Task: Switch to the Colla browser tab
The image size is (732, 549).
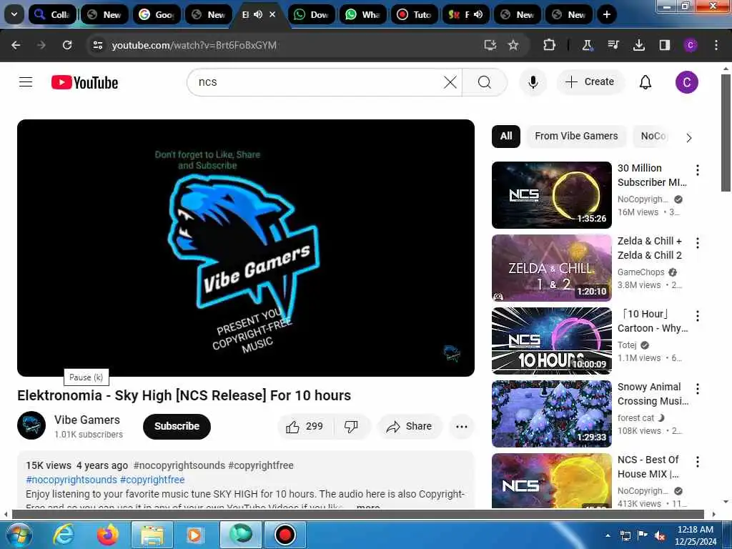Action: [52, 14]
